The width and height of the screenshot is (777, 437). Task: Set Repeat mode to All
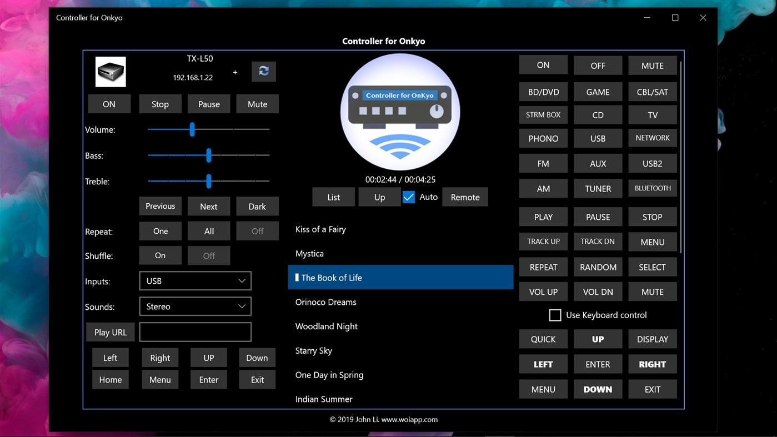(x=208, y=230)
